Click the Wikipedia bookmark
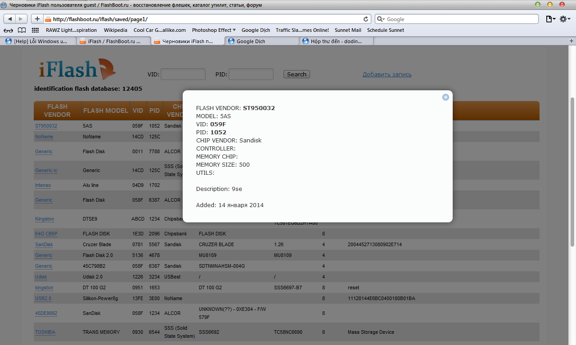The width and height of the screenshot is (576, 345). (115, 30)
